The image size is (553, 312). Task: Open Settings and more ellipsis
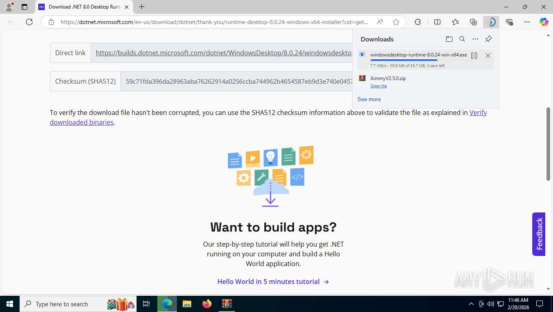click(527, 22)
